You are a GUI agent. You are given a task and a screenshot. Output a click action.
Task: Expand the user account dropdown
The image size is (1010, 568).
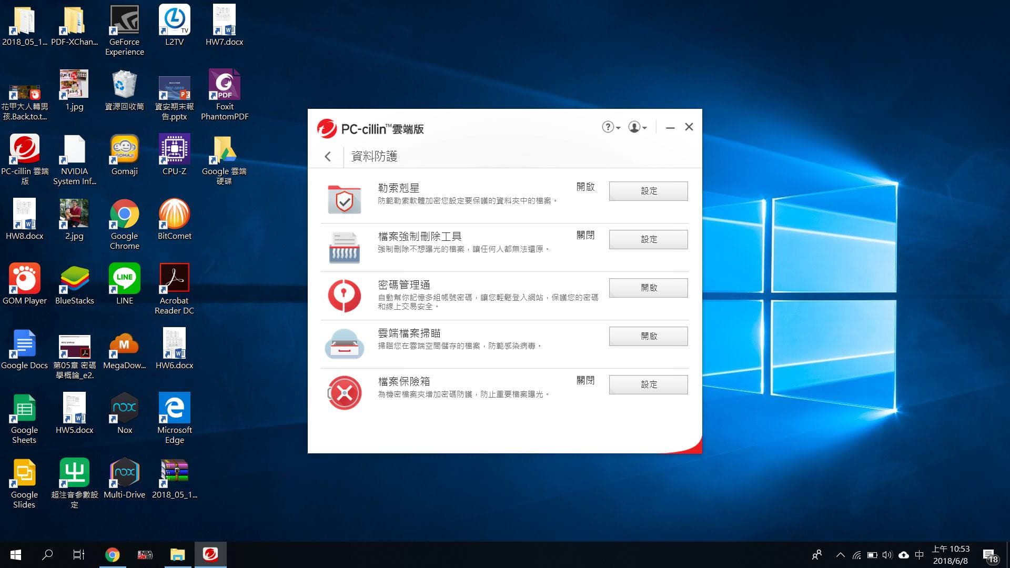[638, 127]
